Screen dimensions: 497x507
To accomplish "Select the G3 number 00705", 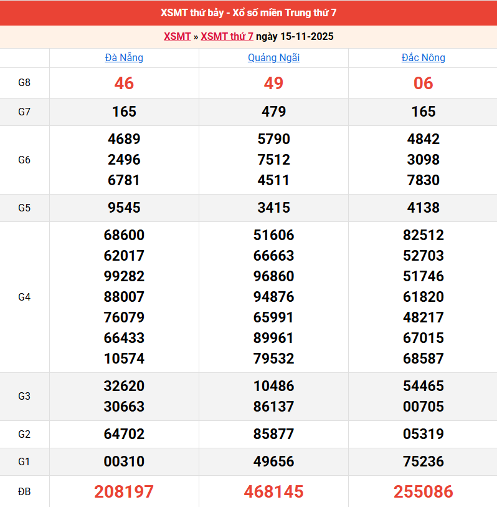I will click(x=423, y=407).
